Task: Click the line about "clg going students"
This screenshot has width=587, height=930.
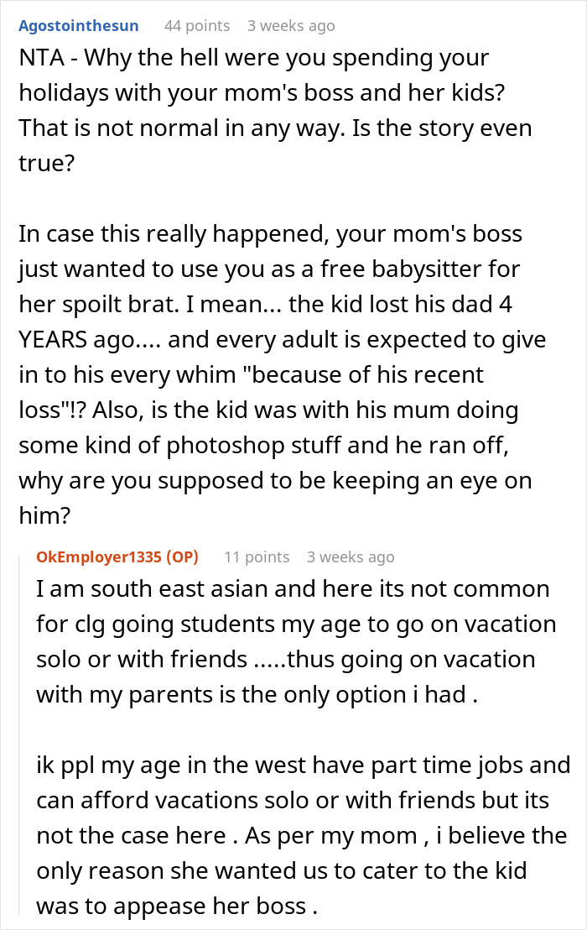Action: click(x=296, y=624)
